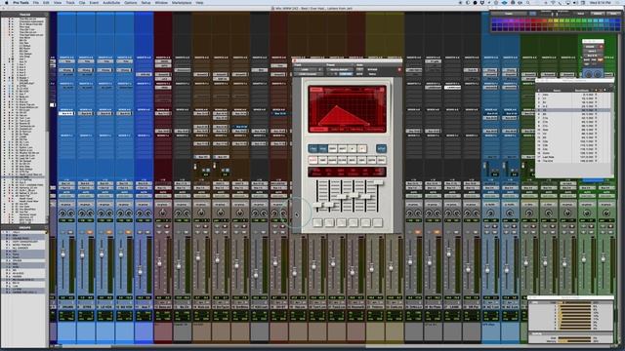This screenshot has width=625, height=351.
Task: Click the first blue track's volume fader
Action: pyautogui.click(x=62, y=254)
